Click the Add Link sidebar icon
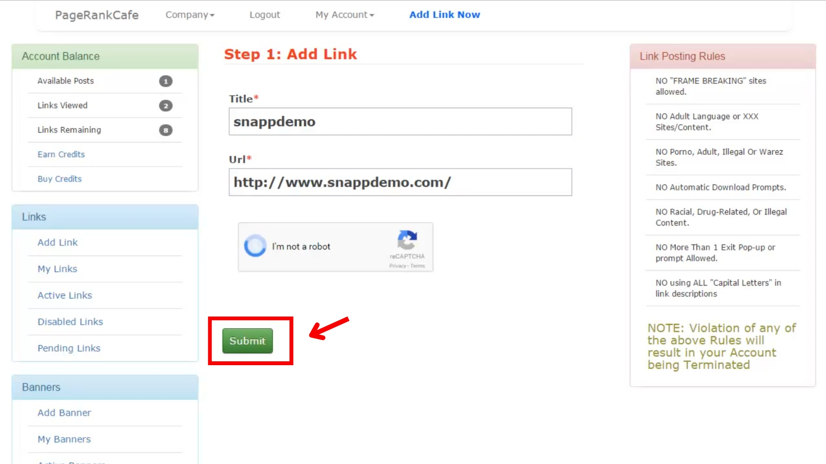The image size is (826, 464). [x=57, y=242]
